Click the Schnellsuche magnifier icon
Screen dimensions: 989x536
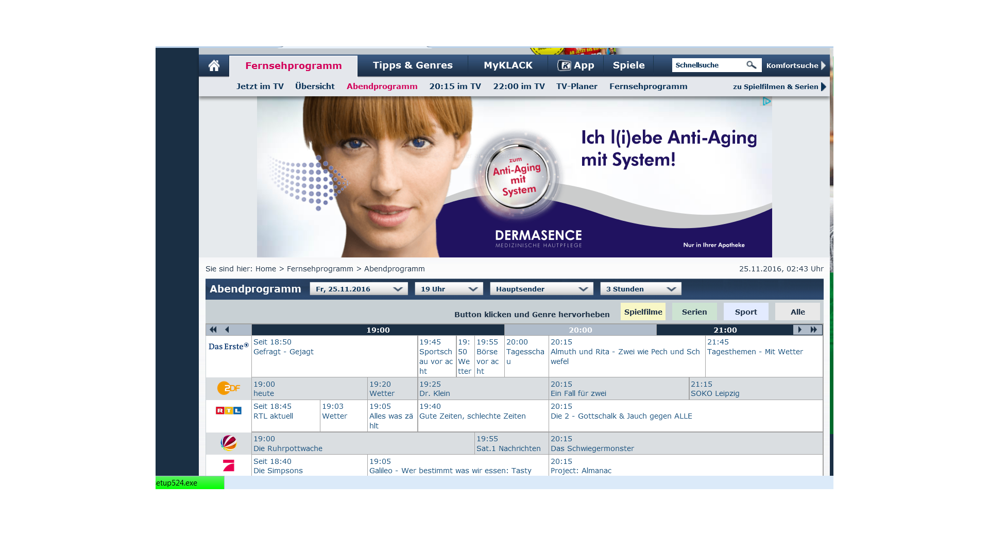click(751, 65)
